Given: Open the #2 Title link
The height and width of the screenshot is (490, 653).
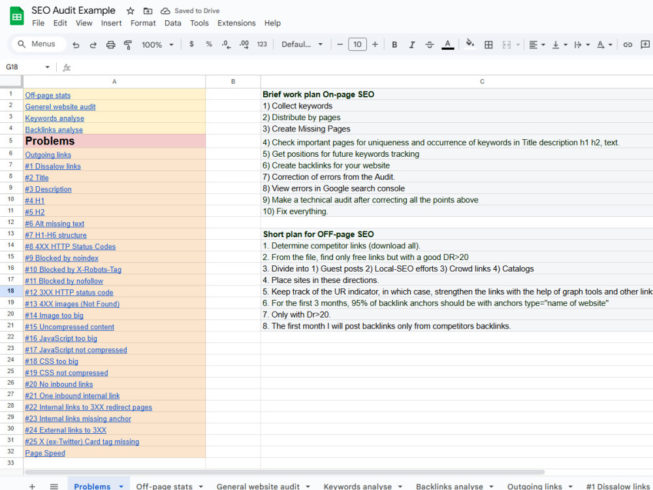Looking at the screenshot, I should pyautogui.click(x=37, y=178).
